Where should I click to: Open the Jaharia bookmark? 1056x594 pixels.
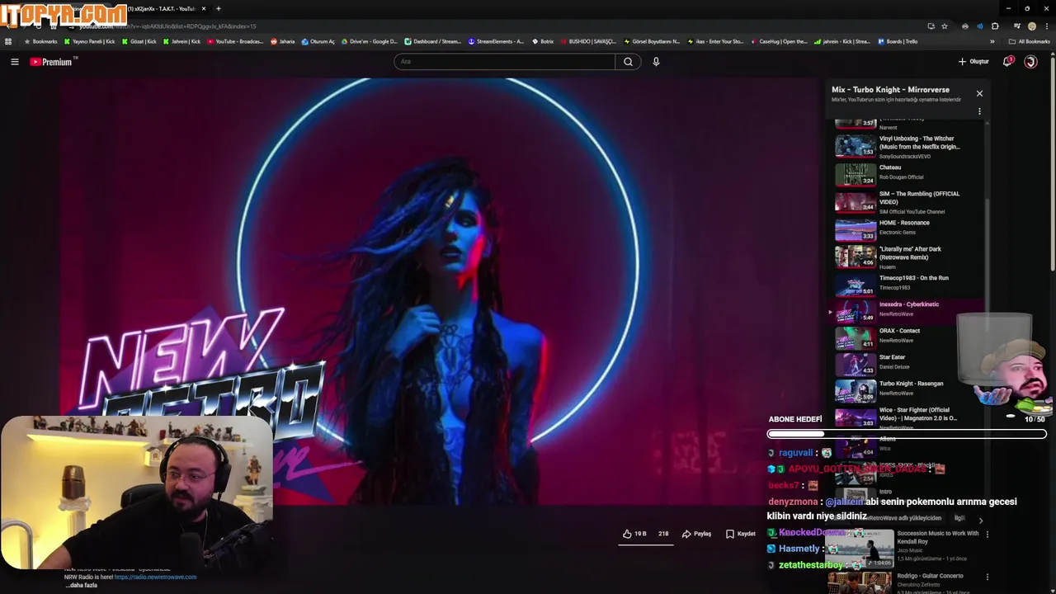tap(282, 41)
